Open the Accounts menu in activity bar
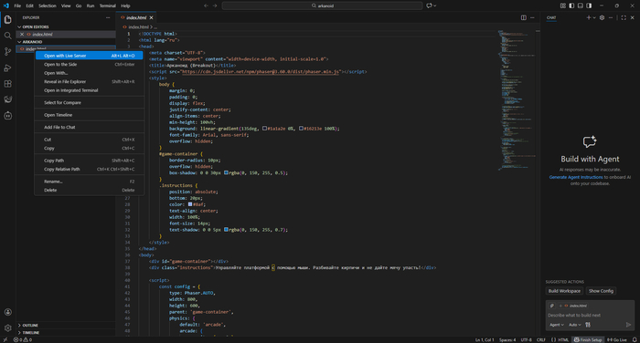The width and height of the screenshot is (640, 343). tap(7, 312)
